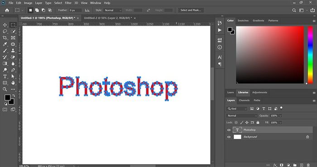317x167 pixels.
Task: Select the Zoom tool
Action: click(5, 89)
